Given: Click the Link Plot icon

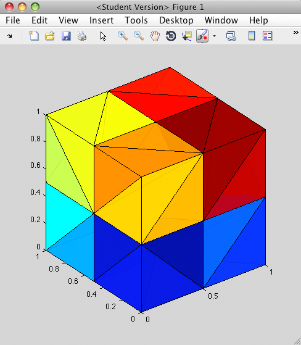Looking at the screenshot, I should 231,36.
